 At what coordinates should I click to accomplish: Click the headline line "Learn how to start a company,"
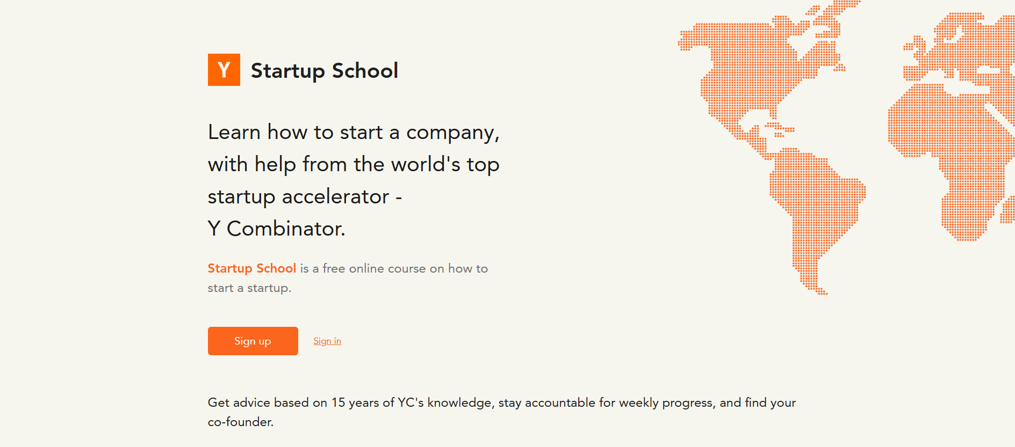click(354, 132)
